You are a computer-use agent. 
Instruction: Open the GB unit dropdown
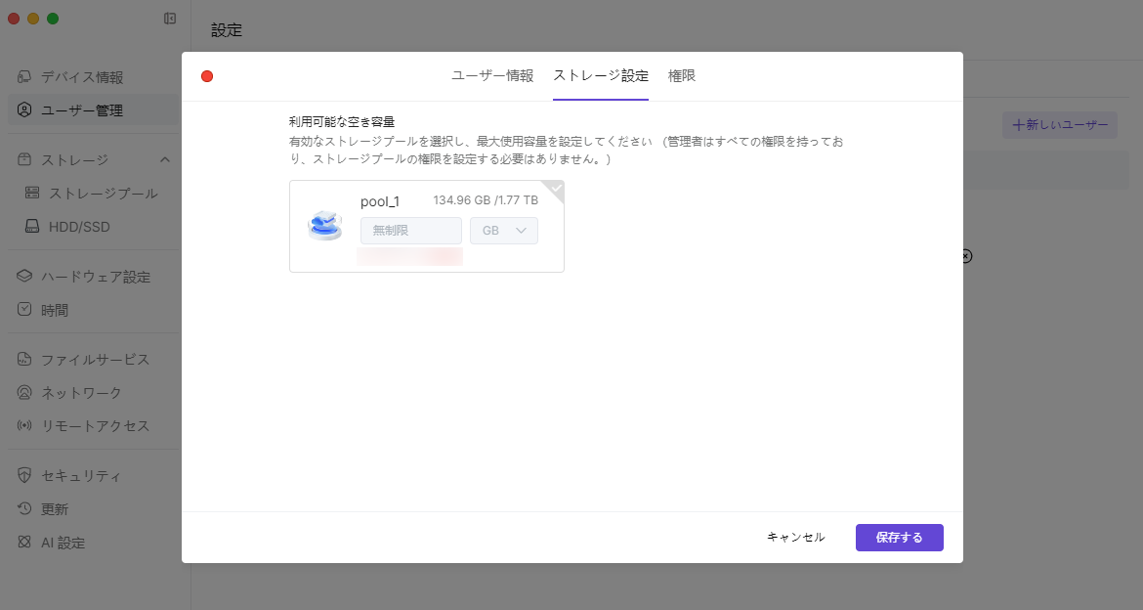point(503,231)
